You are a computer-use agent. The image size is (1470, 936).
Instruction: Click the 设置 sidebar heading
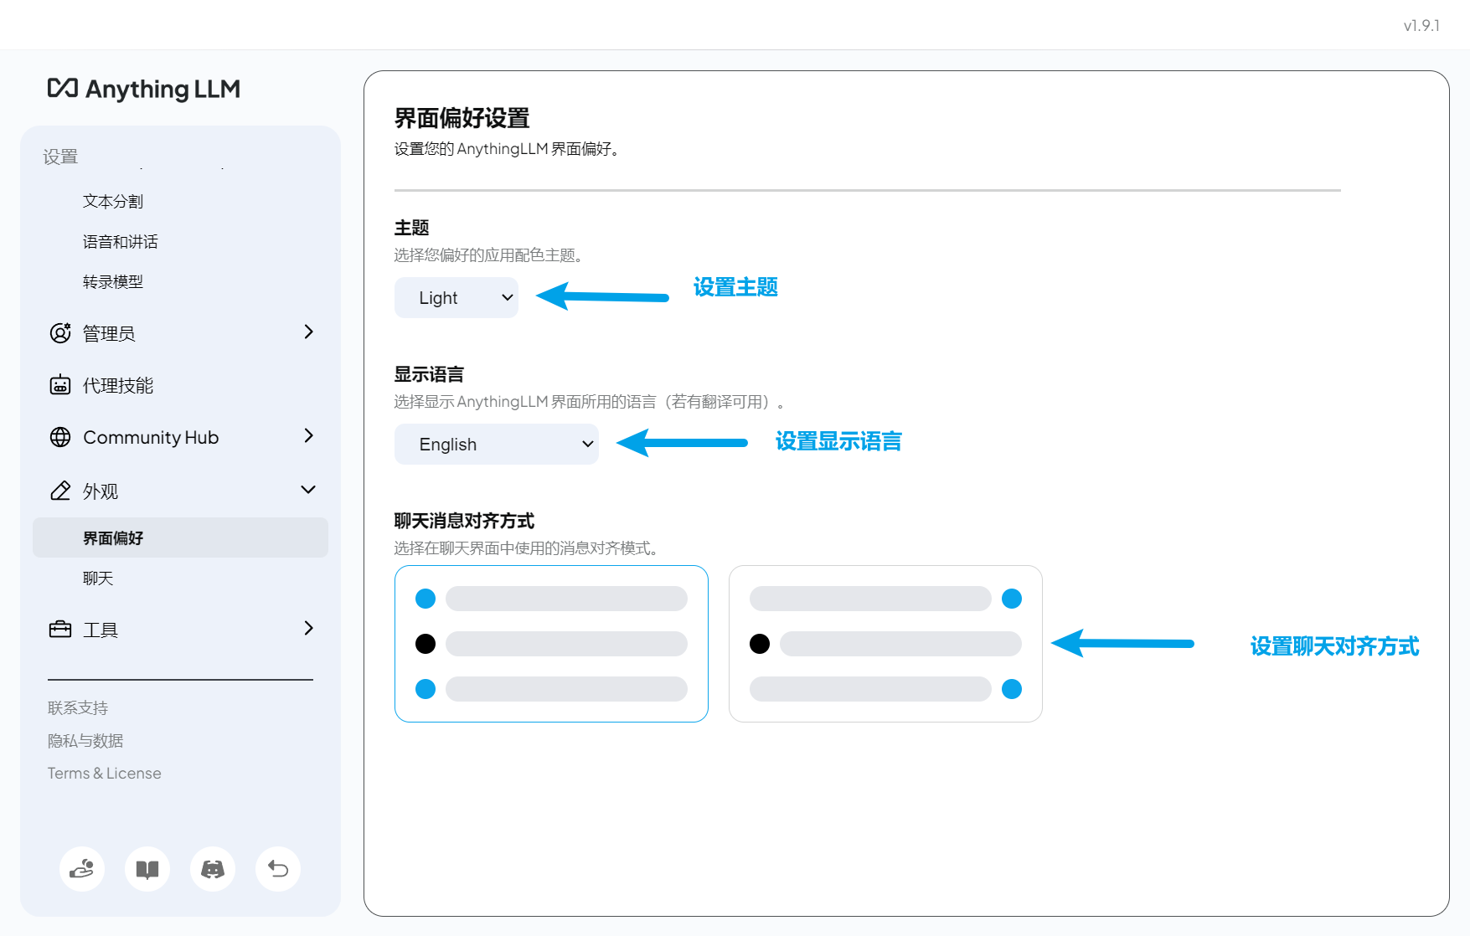pyautogui.click(x=60, y=157)
